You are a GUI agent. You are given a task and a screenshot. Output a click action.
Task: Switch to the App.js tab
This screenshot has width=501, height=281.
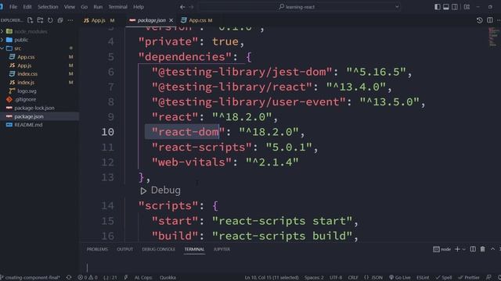pos(99,20)
